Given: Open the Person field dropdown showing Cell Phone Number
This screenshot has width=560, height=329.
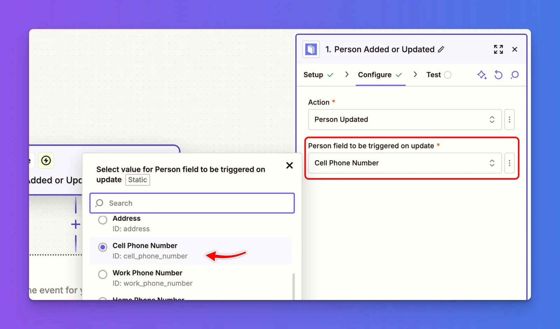Looking at the screenshot, I should click(405, 163).
